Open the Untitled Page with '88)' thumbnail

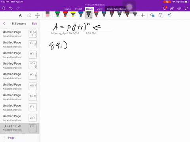tap(20, 118)
